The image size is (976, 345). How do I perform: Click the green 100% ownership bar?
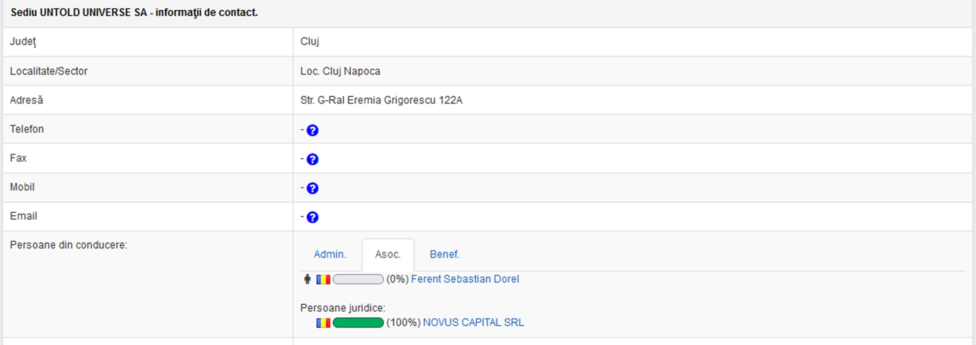pos(358,323)
